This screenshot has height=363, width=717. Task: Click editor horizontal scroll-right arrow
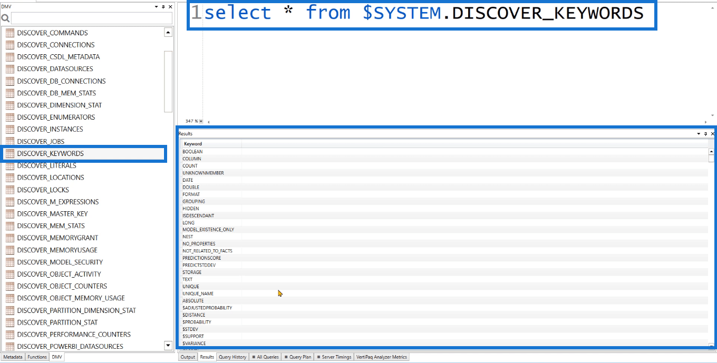[706, 122]
